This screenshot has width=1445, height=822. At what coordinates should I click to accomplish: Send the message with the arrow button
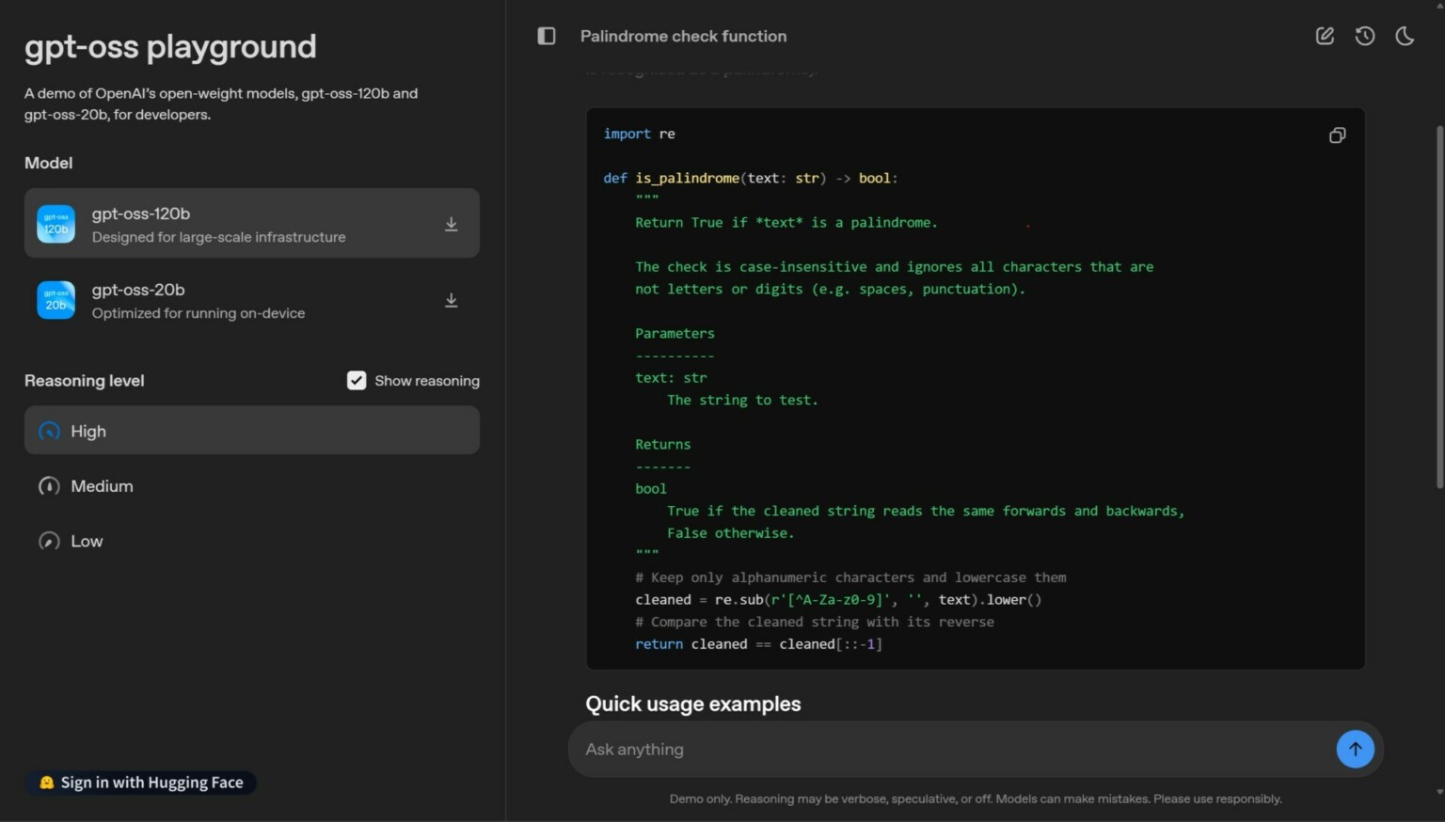click(x=1355, y=749)
